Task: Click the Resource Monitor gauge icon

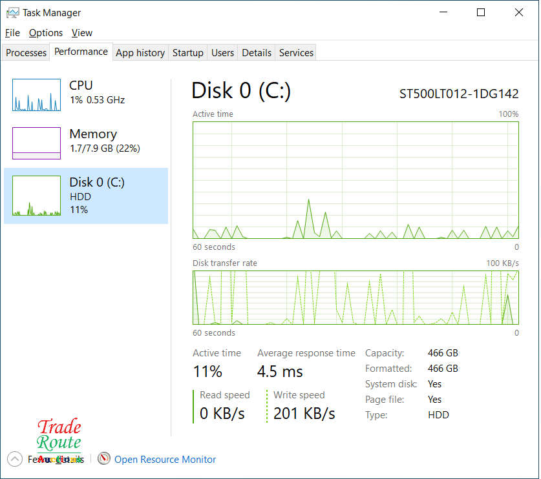Action: (104, 459)
